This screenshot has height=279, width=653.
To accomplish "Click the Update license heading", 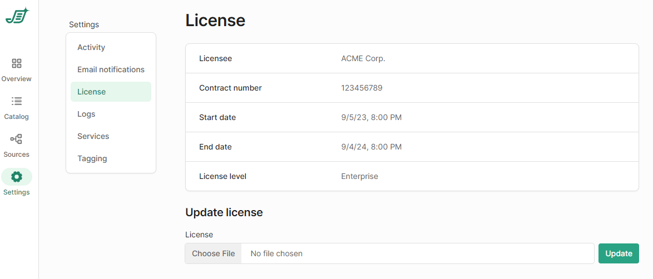I will [224, 212].
